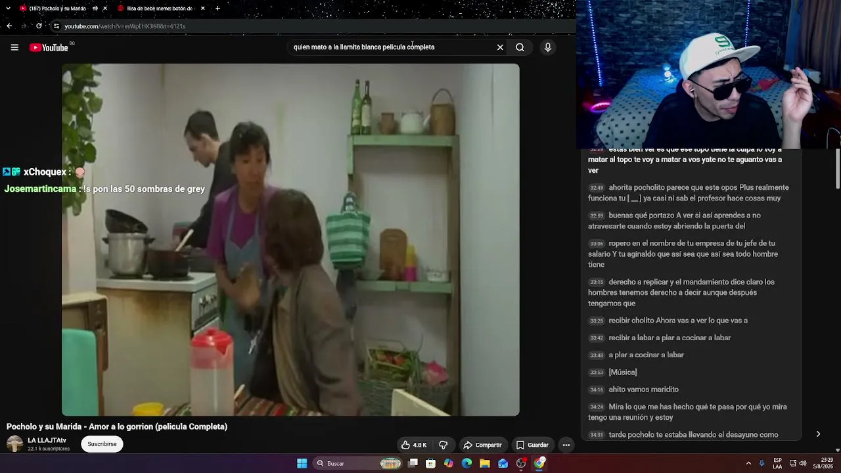Like the video with thumbs up
The image size is (841, 473).
point(414,445)
